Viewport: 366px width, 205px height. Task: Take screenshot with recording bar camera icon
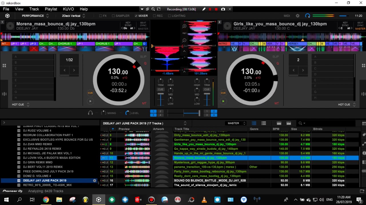coord(223,9)
